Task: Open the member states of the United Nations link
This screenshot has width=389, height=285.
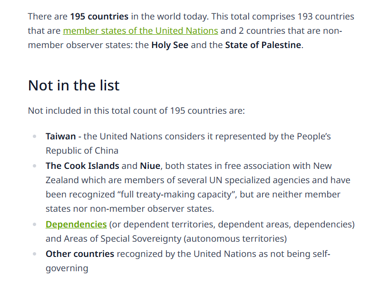Action: pyautogui.click(x=140, y=31)
